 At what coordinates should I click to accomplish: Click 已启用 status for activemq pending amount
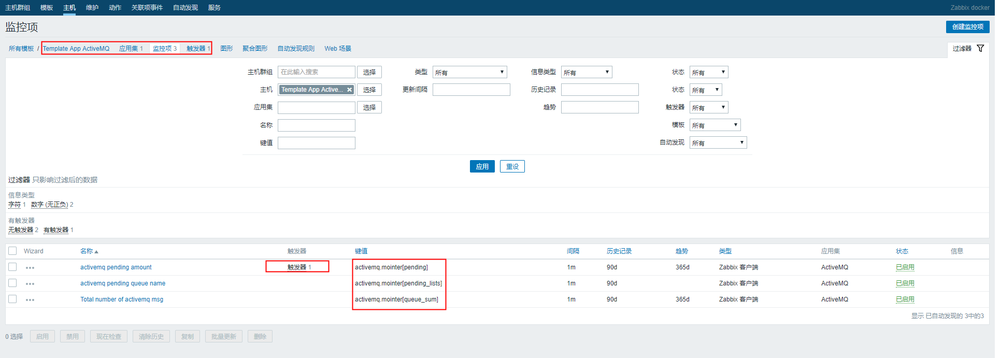[905, 267]
